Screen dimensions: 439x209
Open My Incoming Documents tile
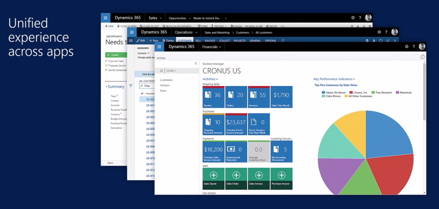pyautogui.click(x=281, y=151)
